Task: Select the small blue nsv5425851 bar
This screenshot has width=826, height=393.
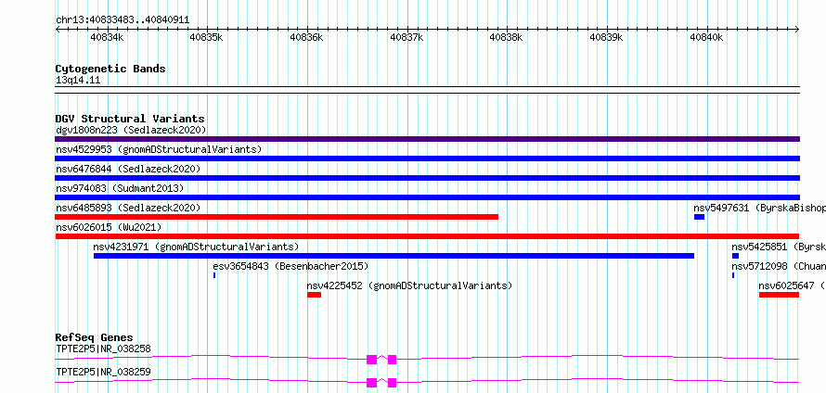Action: [x=735, y=256]
